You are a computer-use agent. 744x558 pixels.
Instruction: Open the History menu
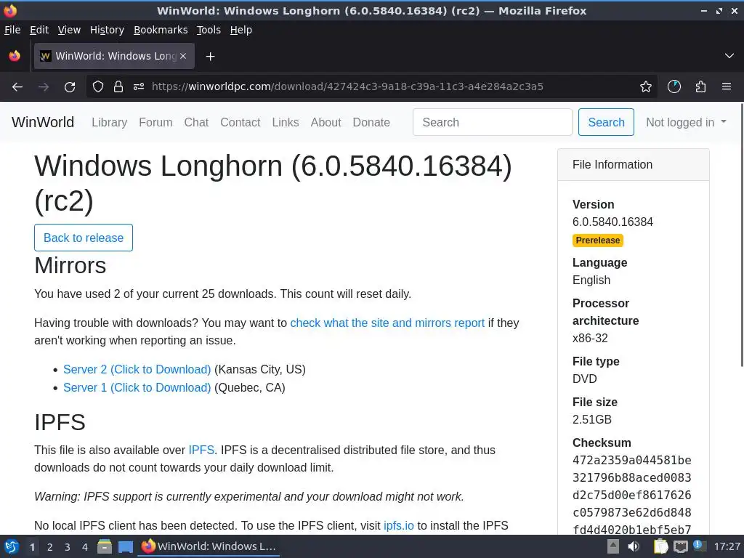[107, 30]
